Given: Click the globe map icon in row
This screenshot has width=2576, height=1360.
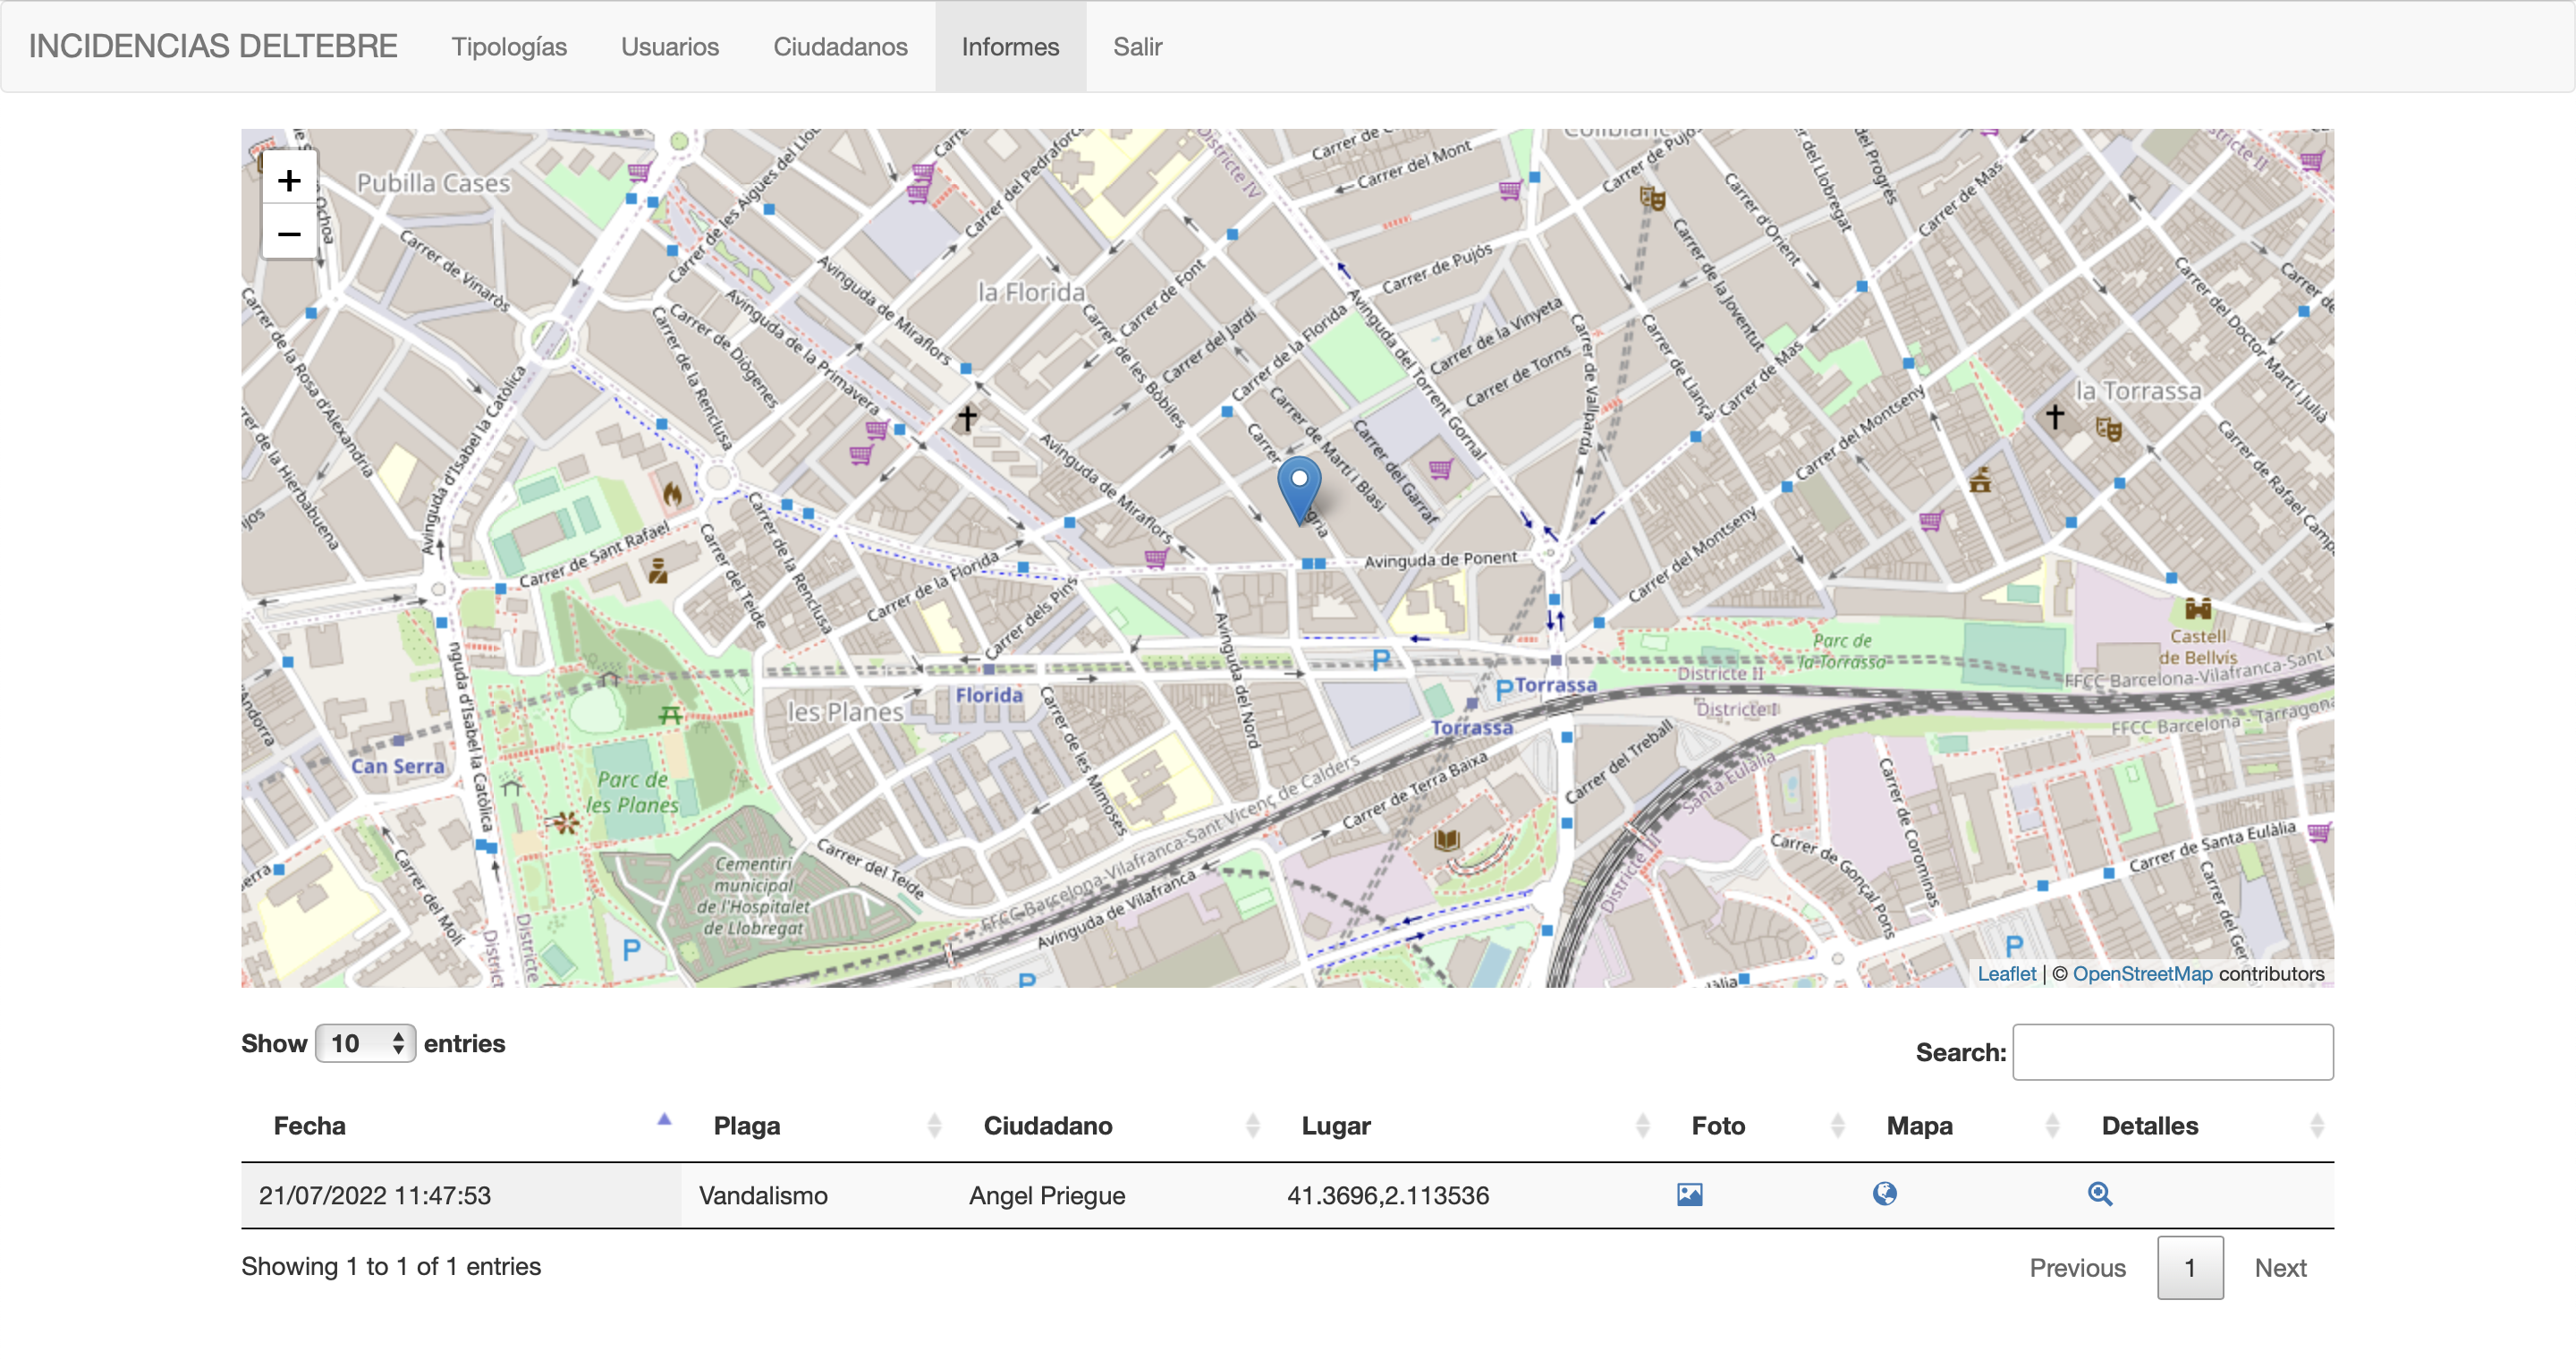Looking at the screenshot, I should 1884,1194.
